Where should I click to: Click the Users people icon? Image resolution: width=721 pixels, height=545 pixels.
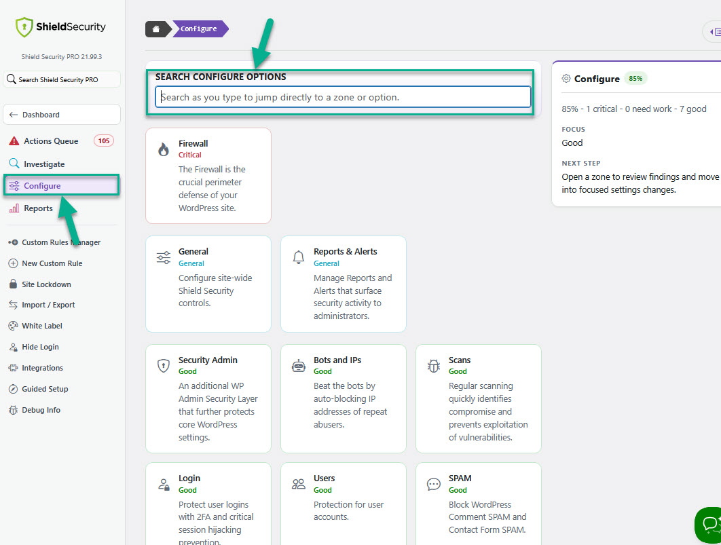click(x=299, y=484)
